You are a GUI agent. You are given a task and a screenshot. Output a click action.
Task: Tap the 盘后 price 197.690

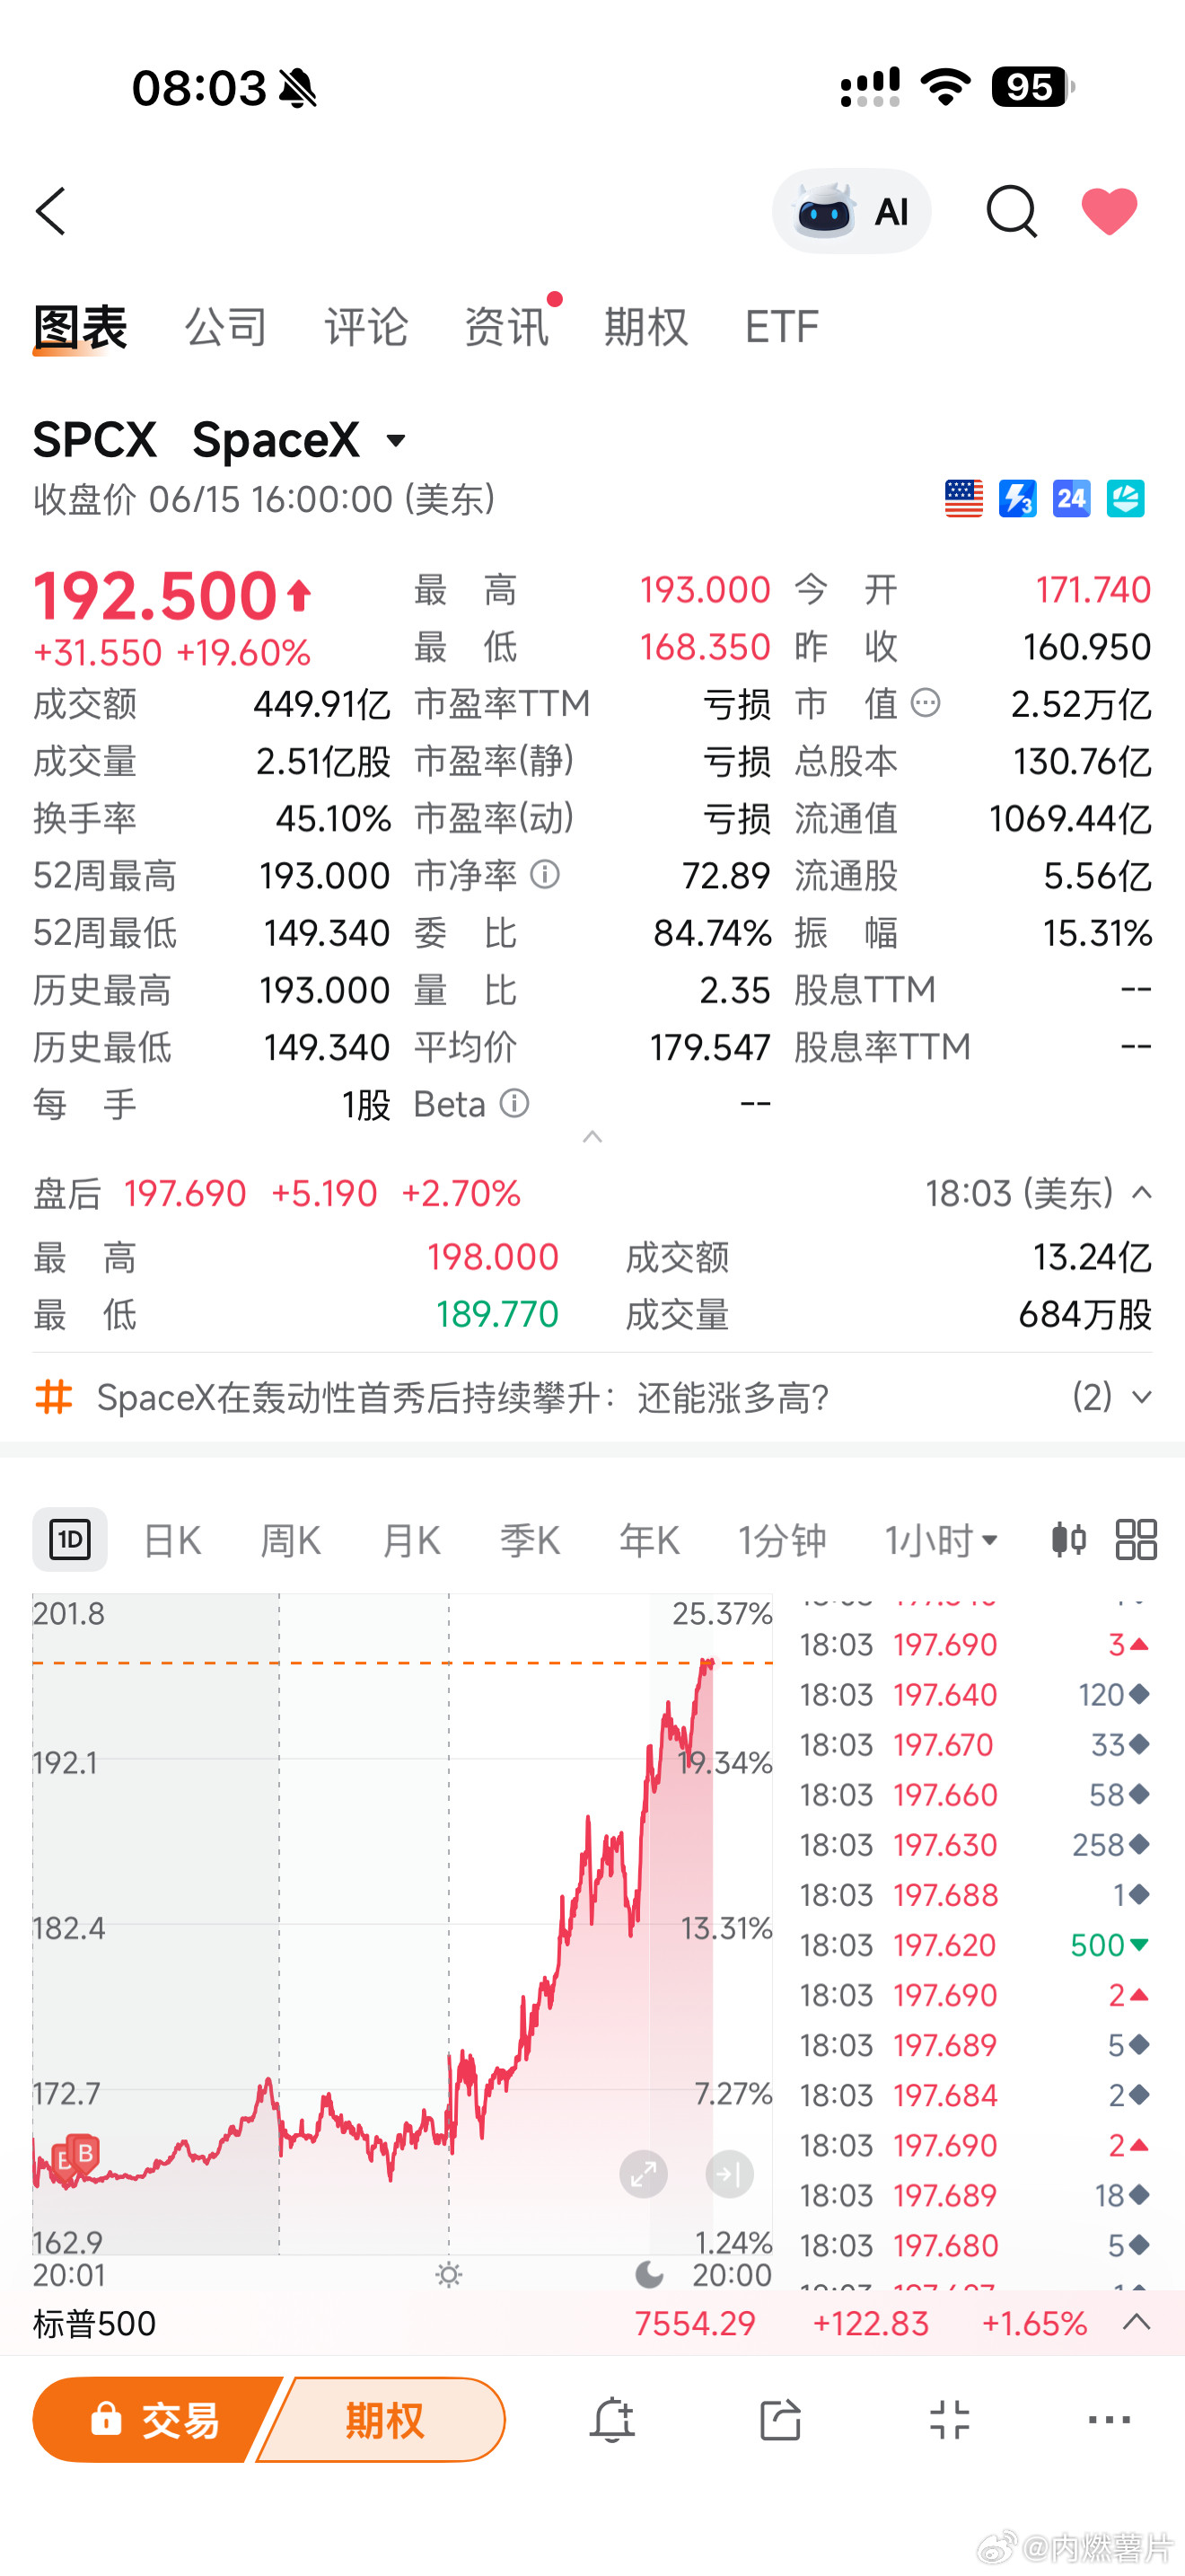(185, 1193)
